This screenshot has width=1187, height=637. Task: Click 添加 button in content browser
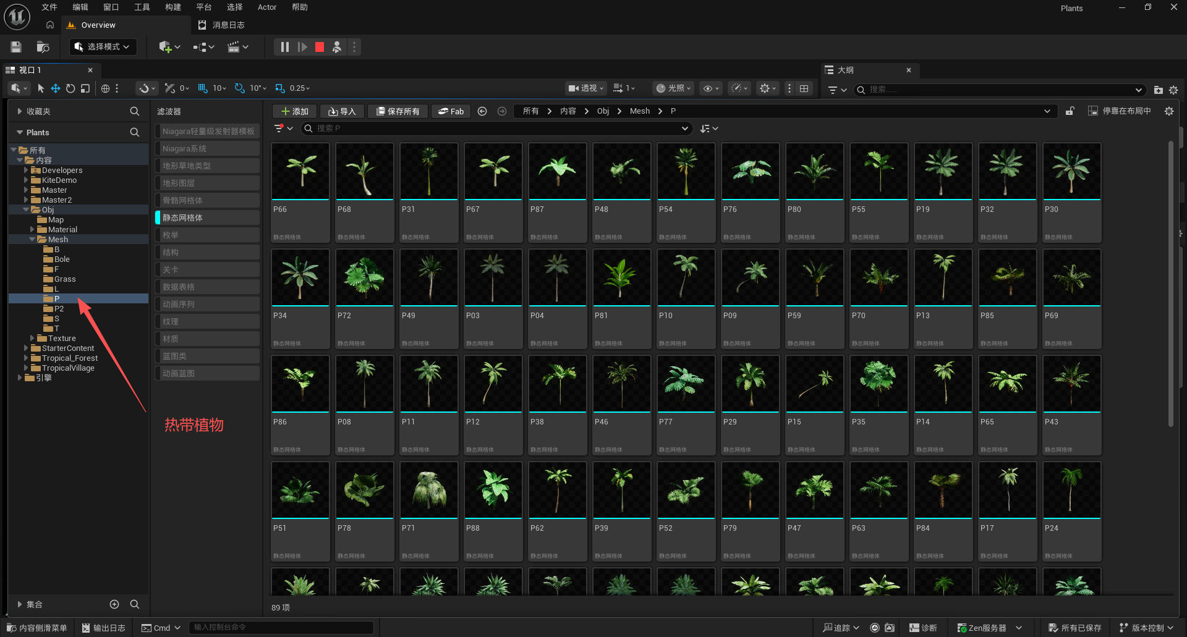295,111
